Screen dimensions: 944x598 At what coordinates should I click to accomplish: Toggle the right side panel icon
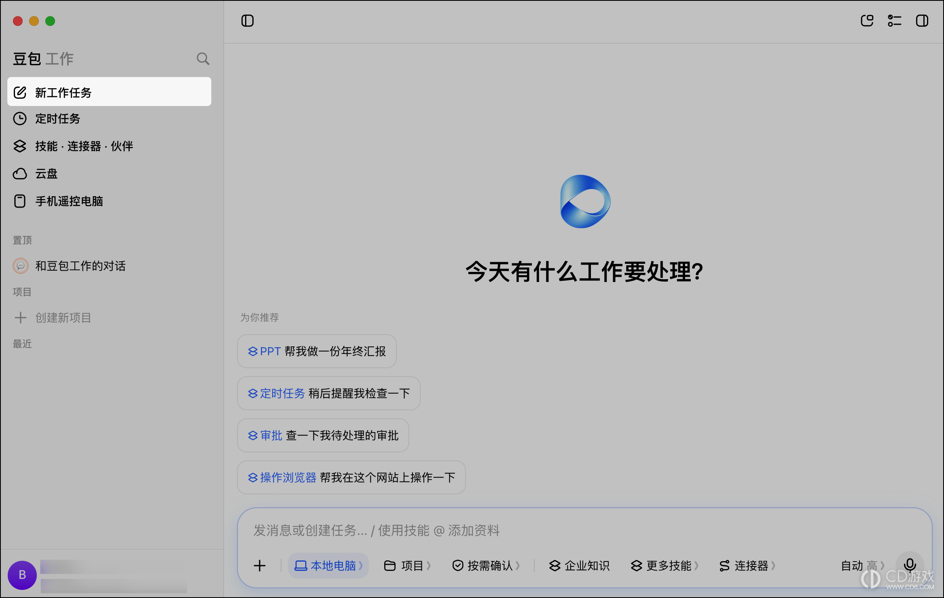[x=922, y=21]
